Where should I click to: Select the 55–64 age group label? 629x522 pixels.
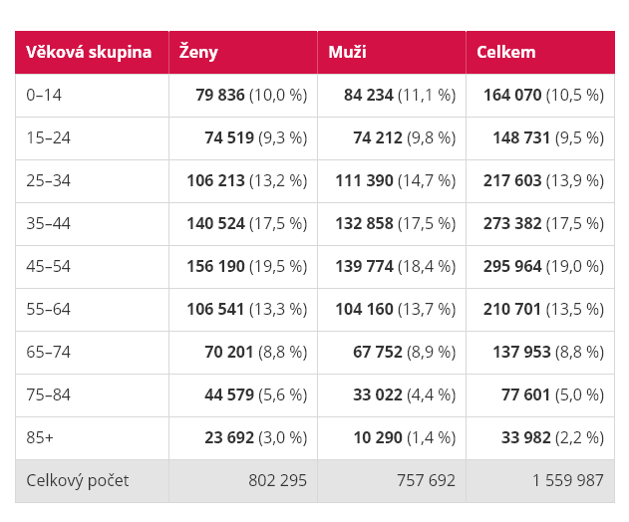click(49, 310)
